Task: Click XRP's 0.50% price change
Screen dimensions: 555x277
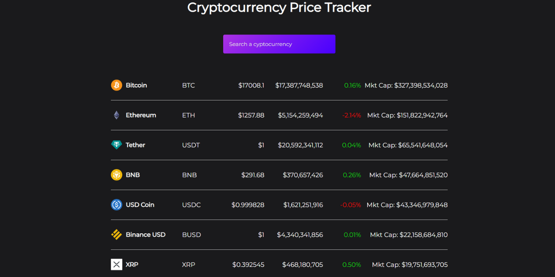Action: [x=352, y=264]
